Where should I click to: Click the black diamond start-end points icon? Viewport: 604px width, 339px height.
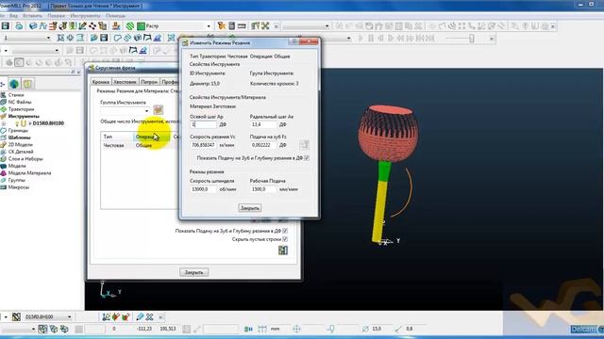pos(92,25)
